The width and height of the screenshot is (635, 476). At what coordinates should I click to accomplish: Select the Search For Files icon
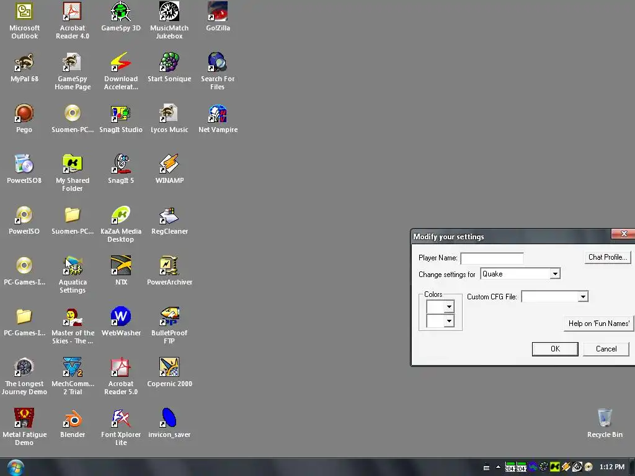[x=218, y=63]
